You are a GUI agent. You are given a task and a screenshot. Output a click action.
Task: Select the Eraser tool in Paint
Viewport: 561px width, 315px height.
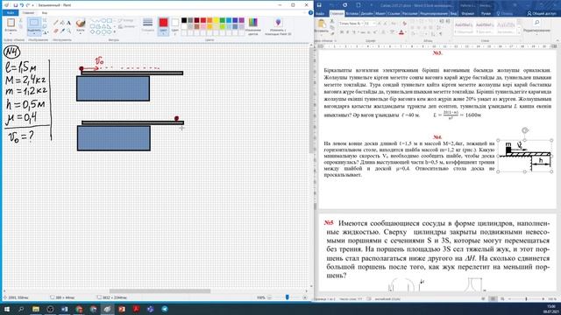pyautogui.click(x=56, y=31)
